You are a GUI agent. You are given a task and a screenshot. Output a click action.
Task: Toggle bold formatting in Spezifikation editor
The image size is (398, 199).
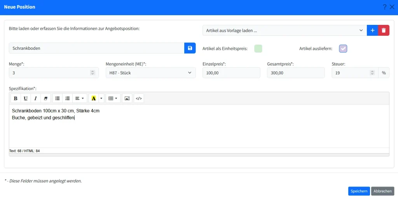16,98
